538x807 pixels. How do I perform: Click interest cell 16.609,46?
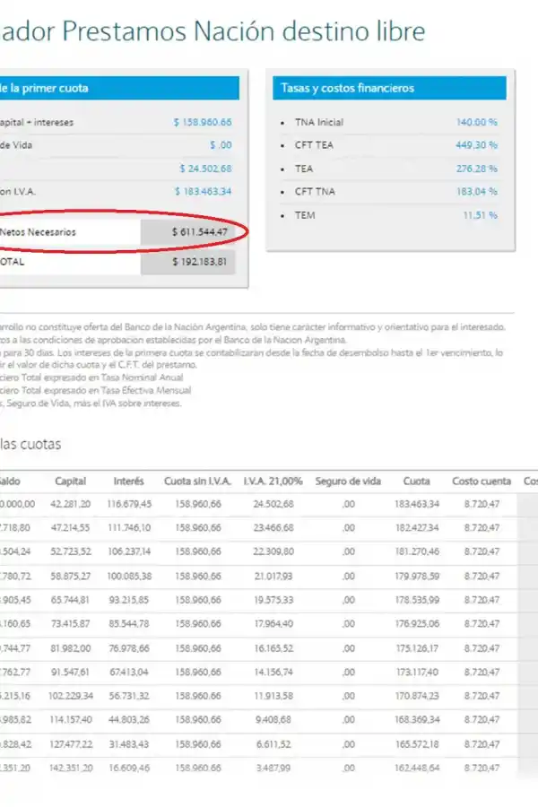click(x=129, y=768)
